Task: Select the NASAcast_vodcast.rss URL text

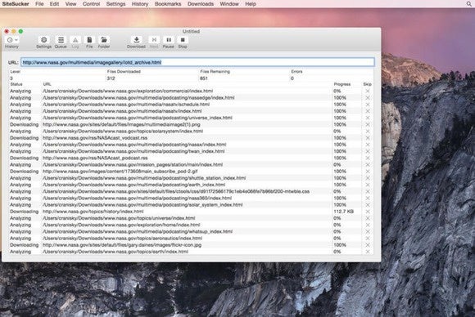Action: click(95, 138)
